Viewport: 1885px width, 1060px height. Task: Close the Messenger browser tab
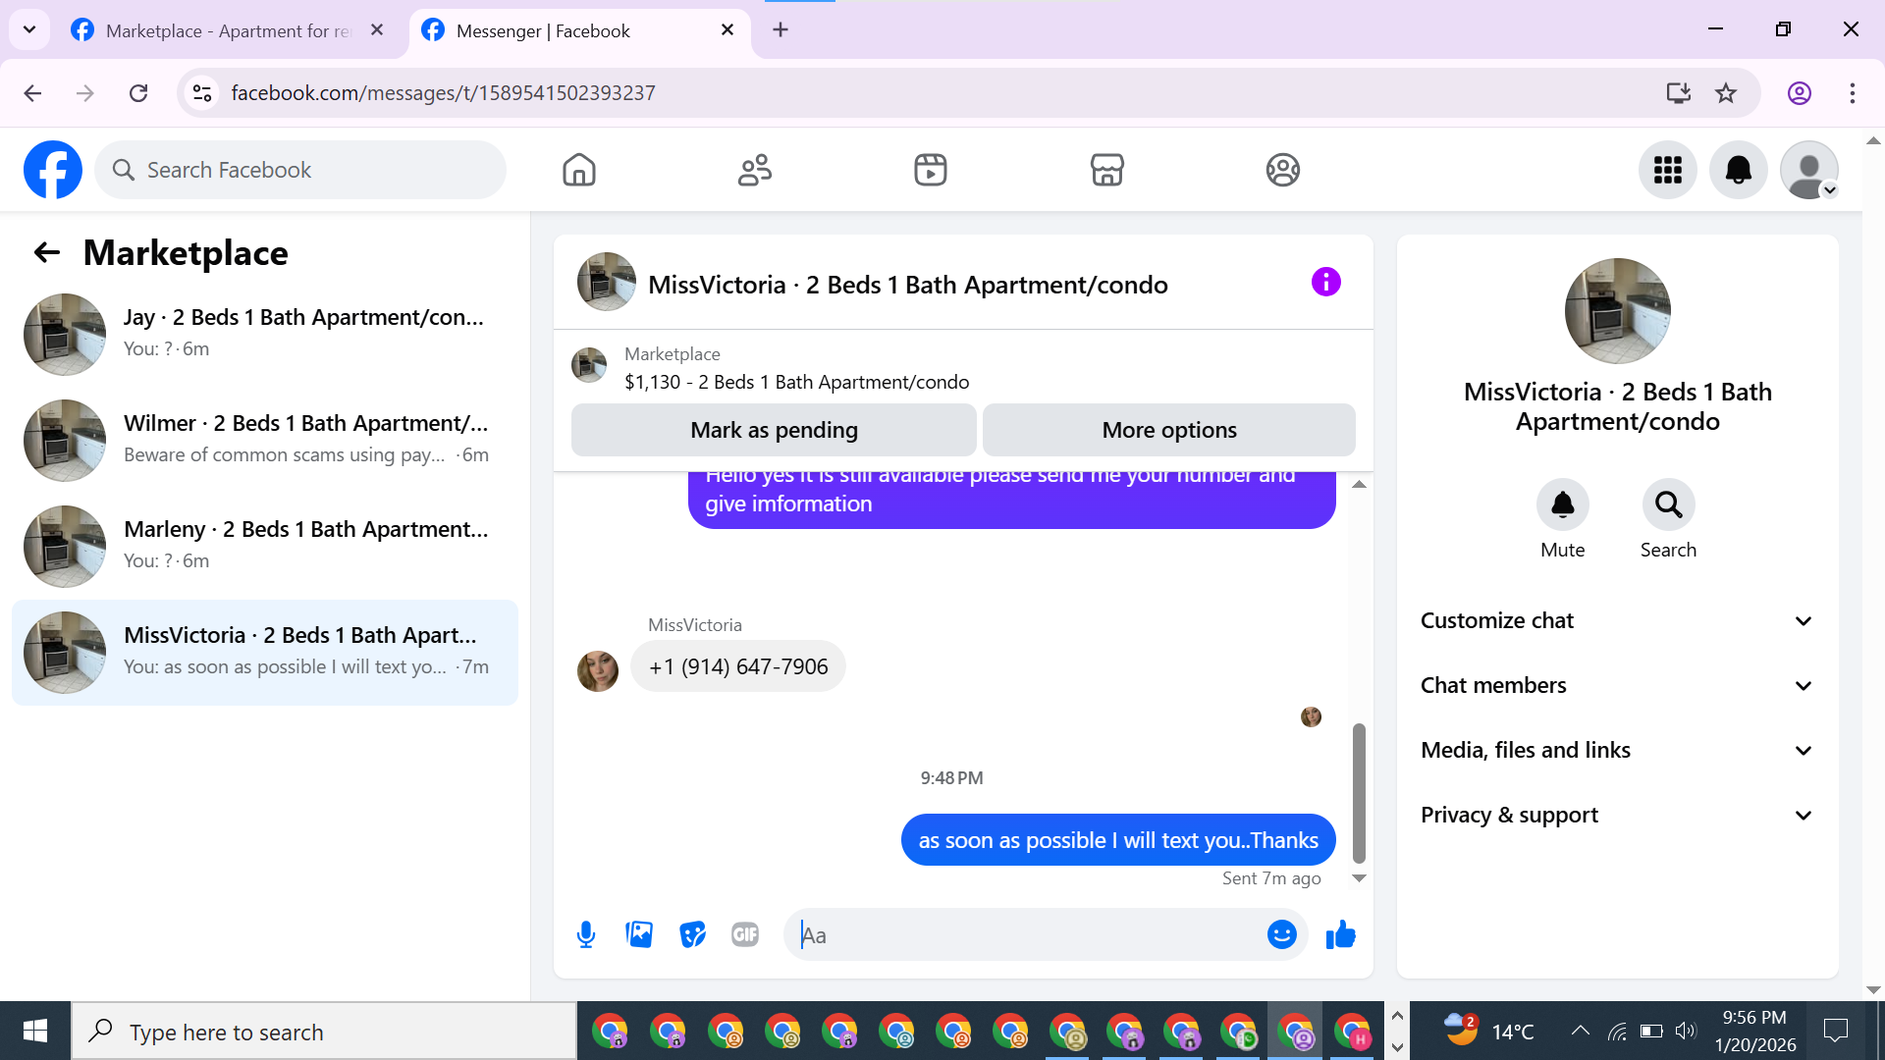tap(727, 30)
